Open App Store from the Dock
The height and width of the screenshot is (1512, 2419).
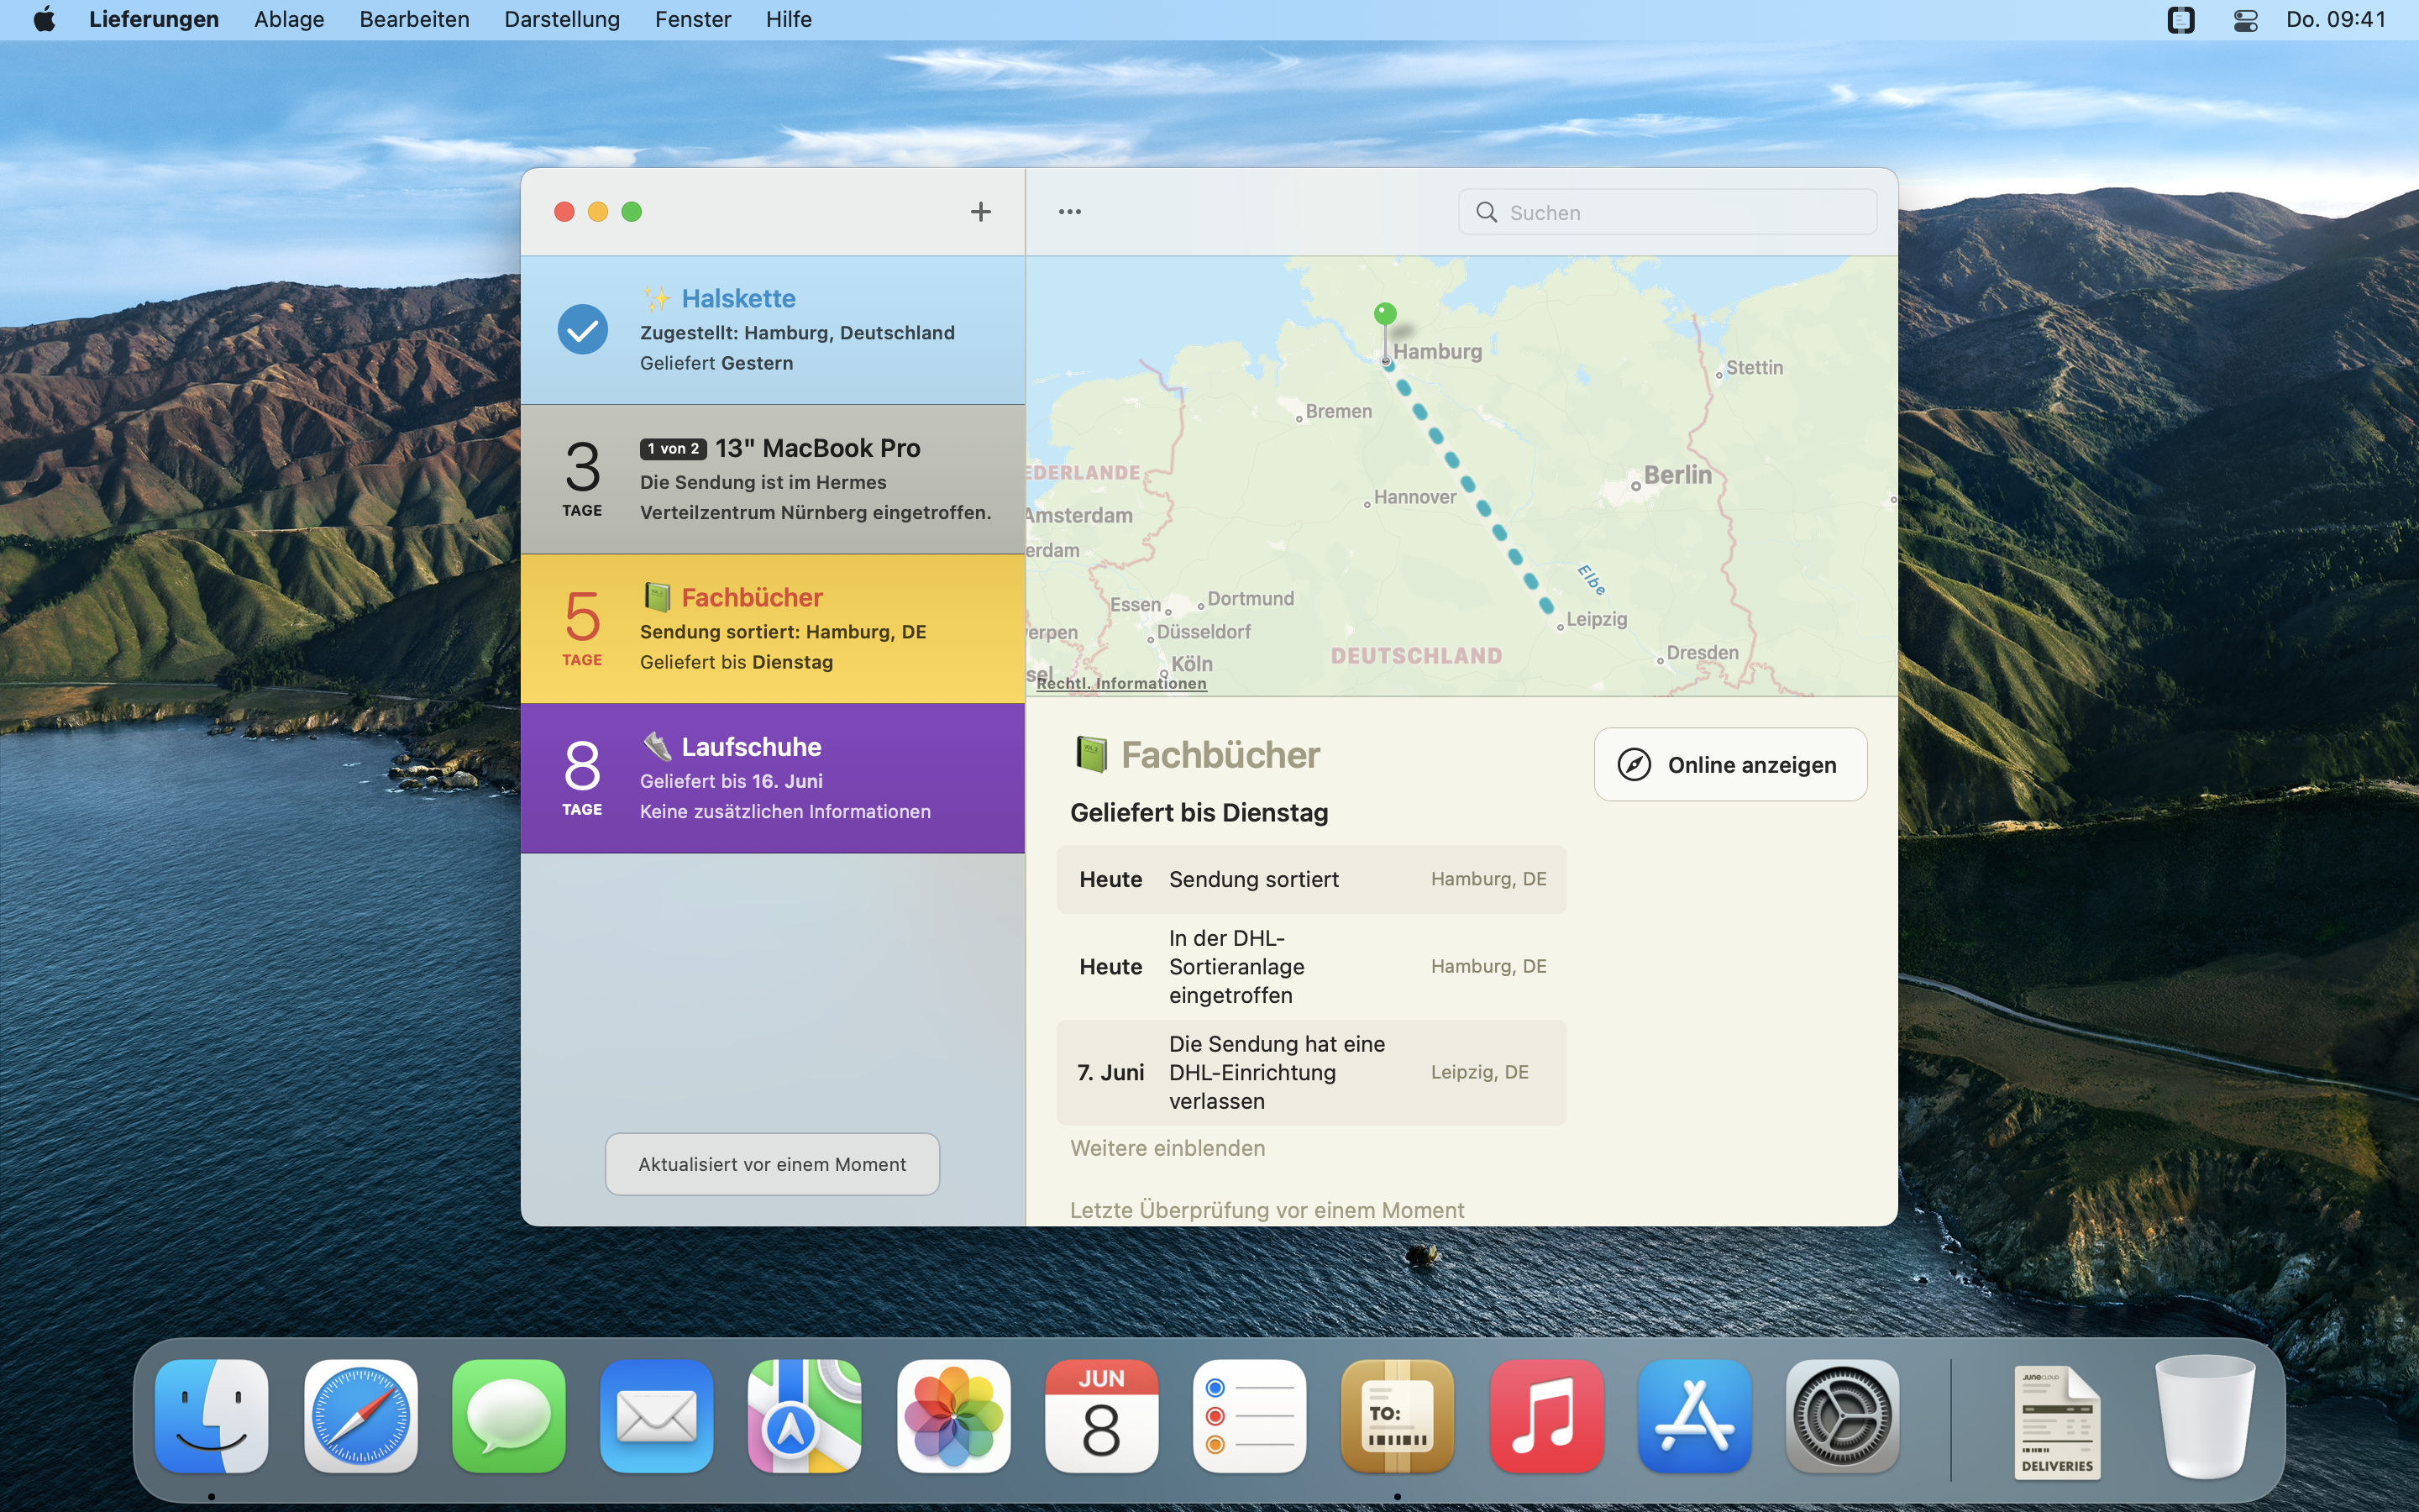(x=1694, y=1416)
